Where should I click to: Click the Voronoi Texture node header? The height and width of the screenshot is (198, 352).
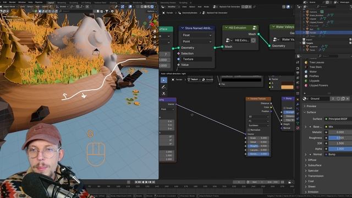[x=258, y=99]
